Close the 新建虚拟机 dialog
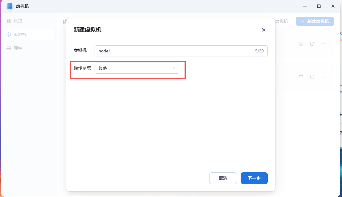The height and width of the screenshot is (197, 342). pos(263,30)
